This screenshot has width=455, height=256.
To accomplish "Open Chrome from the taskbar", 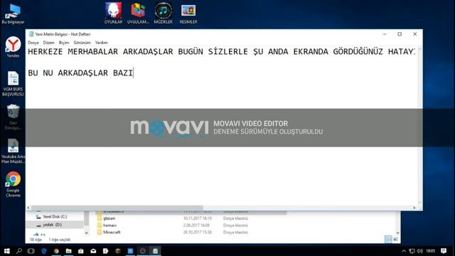I will click(x=56, y=251).
